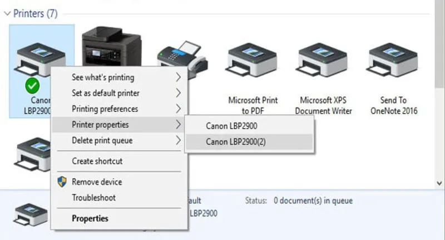Image resolution: width=445 pixels, height=240 pixels.
Task: Select the black multifunction printer icon
Action: pyautogui.click(x=111, y=46)
